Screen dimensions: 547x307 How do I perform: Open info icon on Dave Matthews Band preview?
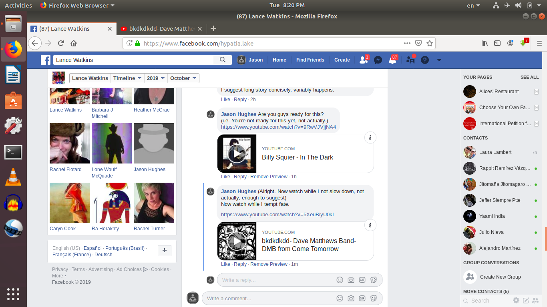[x=370, y=225]
